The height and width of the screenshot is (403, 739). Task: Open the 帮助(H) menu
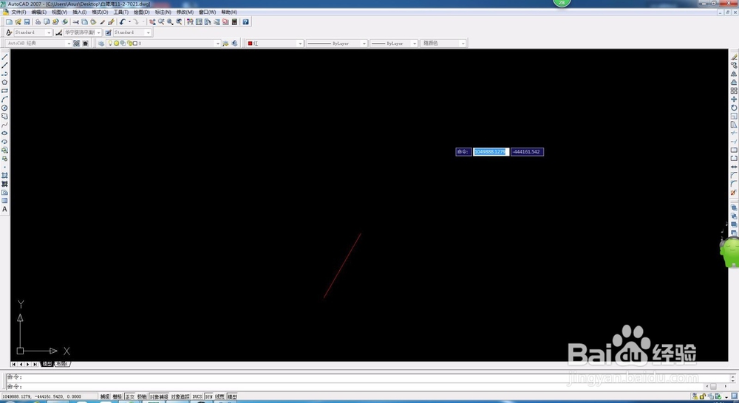tap(229, 13)
